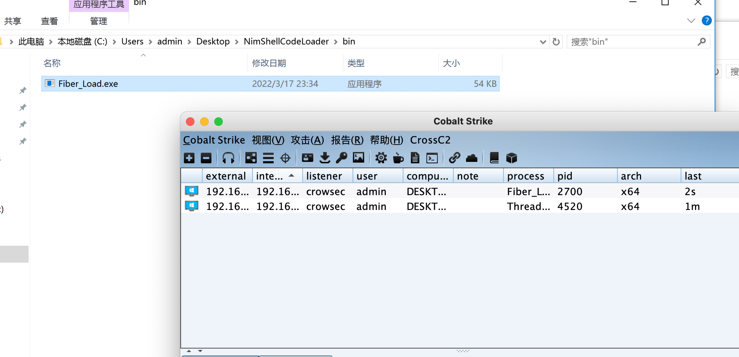739x357 pixels.
Task: Click the connect (plus) toolbar icon
Action: tap(189, 158)
